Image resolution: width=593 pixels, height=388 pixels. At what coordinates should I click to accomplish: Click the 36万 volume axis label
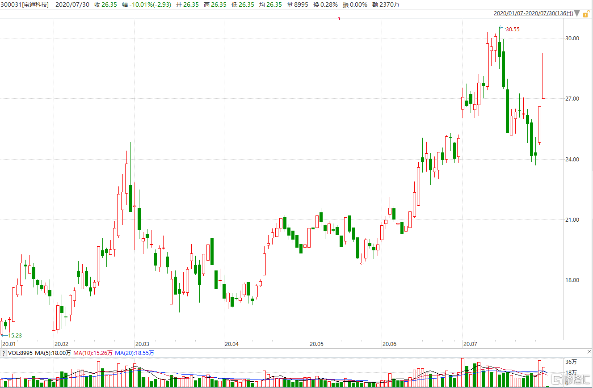coord(571,362)
